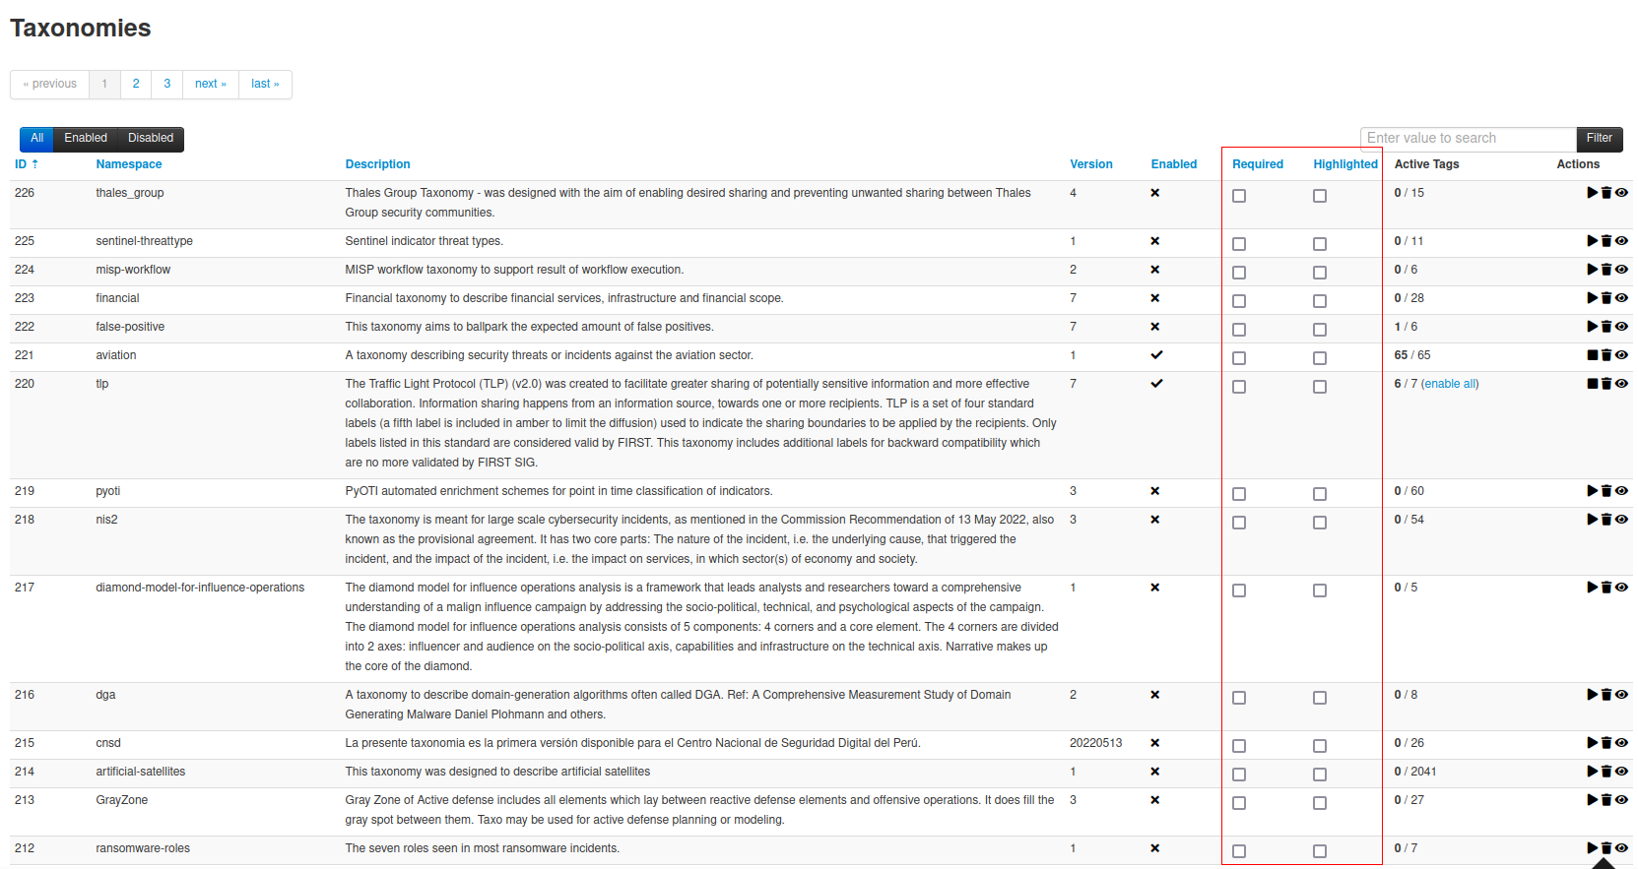This screenshot has width=1638, height=869.
Task: Toggle Required checkbox for tlp
Action: 1239,387
